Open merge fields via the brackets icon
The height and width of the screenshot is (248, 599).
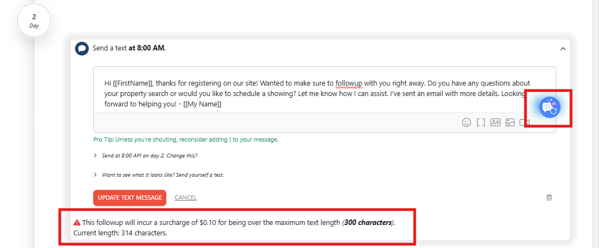click(x=481, y=122)
